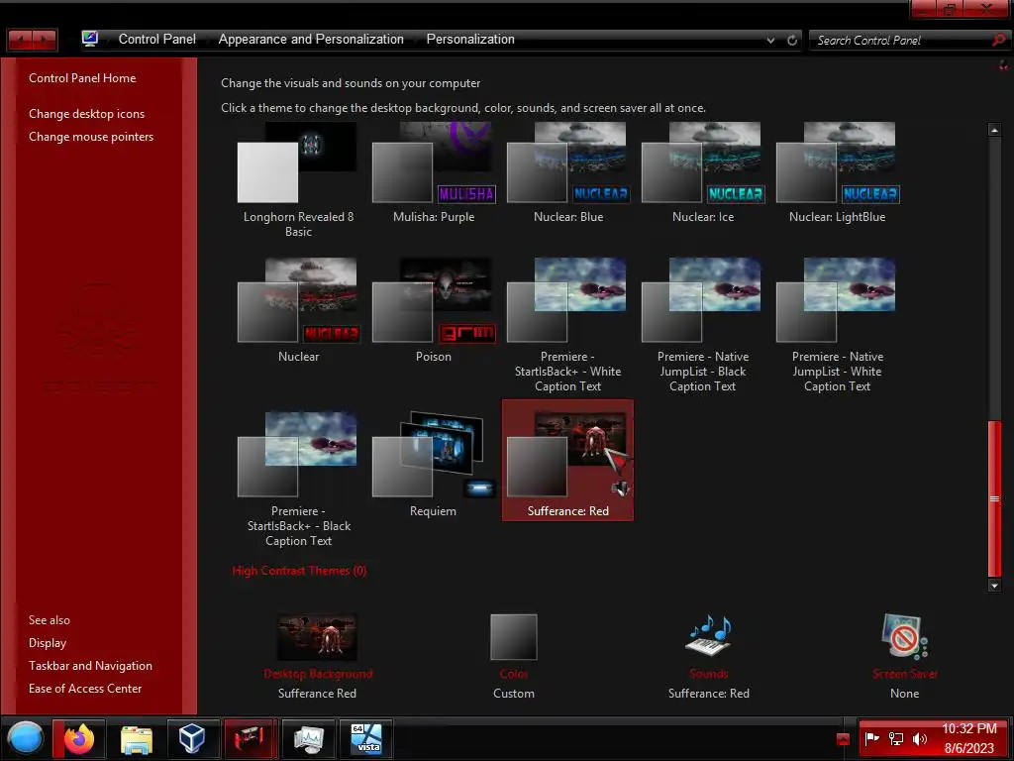Screen dimensions: 1014x761
Task: Click the active Personalization taskbar button
Action: point(250,738)
